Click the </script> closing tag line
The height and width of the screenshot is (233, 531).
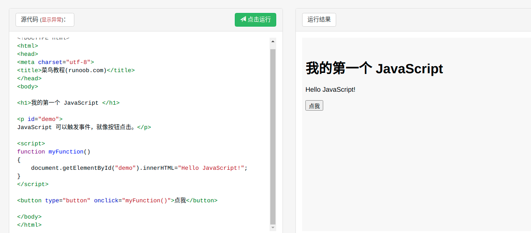pyautogui.click(x=33, y=184)
